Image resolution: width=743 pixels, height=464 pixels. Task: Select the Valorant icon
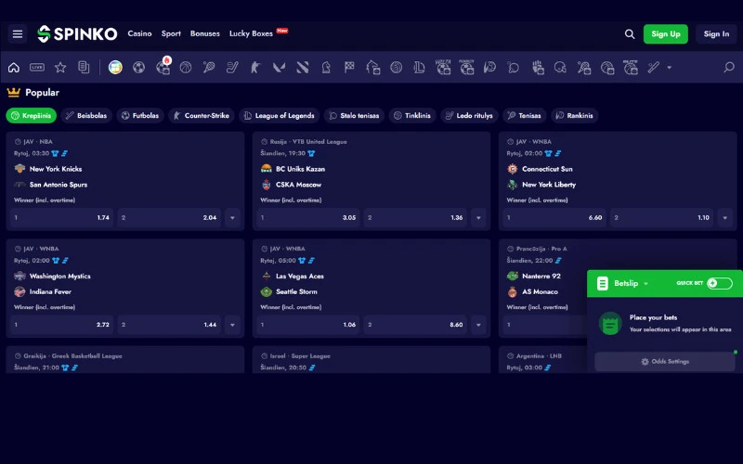280,68
